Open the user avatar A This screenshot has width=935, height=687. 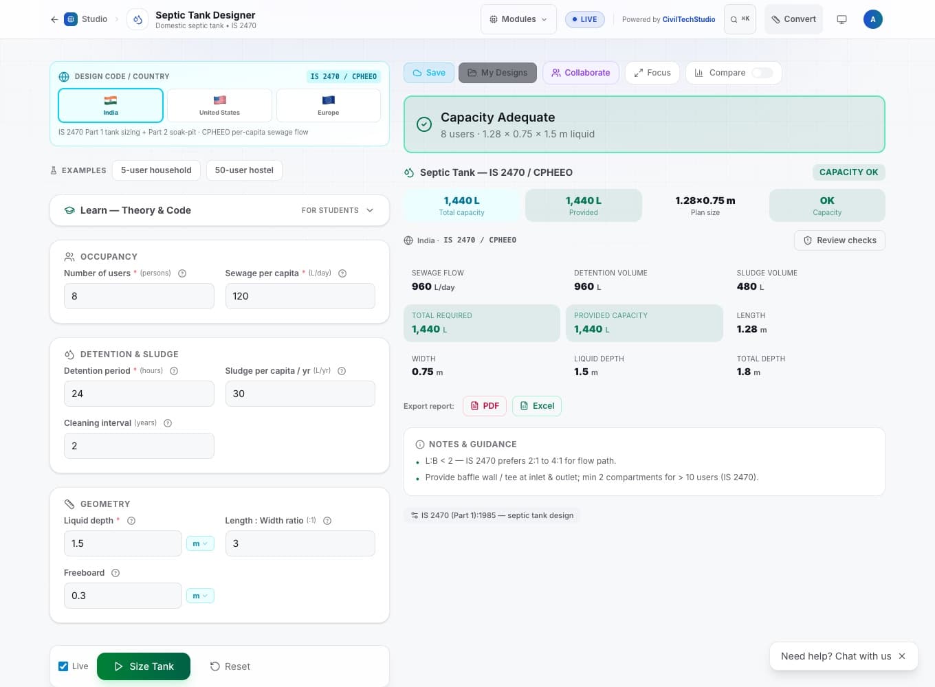pos(873,19)
